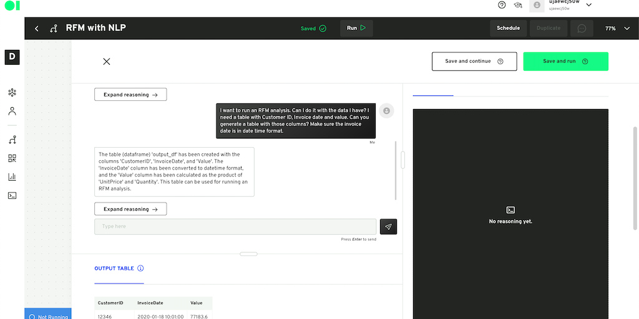Click the chat conversation scrollbar
This screenshot has width=639, height=319.
(x=395, y=171)
